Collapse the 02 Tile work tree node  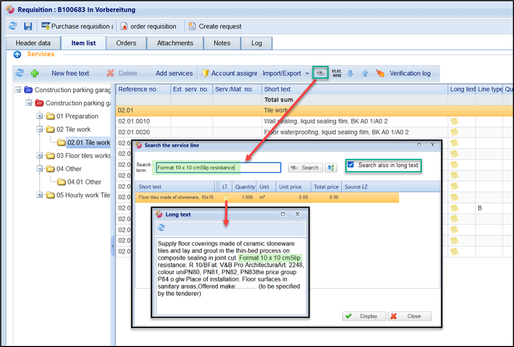(40, 129)
